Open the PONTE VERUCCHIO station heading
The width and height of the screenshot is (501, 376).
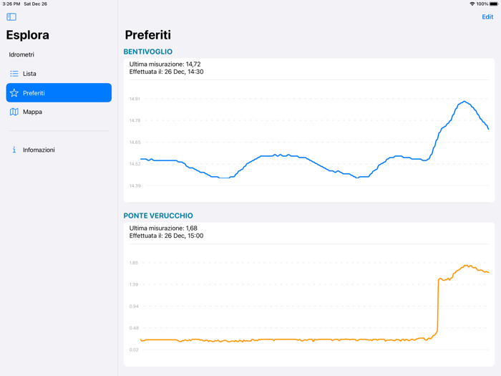pyautogui.click(x=158, y=216)
